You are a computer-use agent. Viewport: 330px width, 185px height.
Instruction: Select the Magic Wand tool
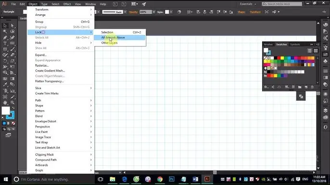(x=5, y=32)
